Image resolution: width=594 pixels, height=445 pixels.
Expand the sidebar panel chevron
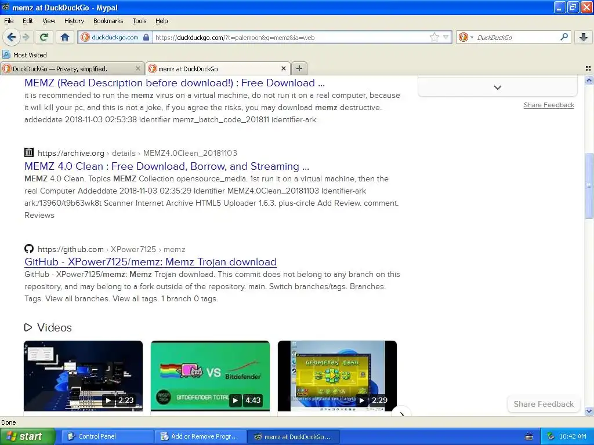pyautogui.click(x=497, y=87)
